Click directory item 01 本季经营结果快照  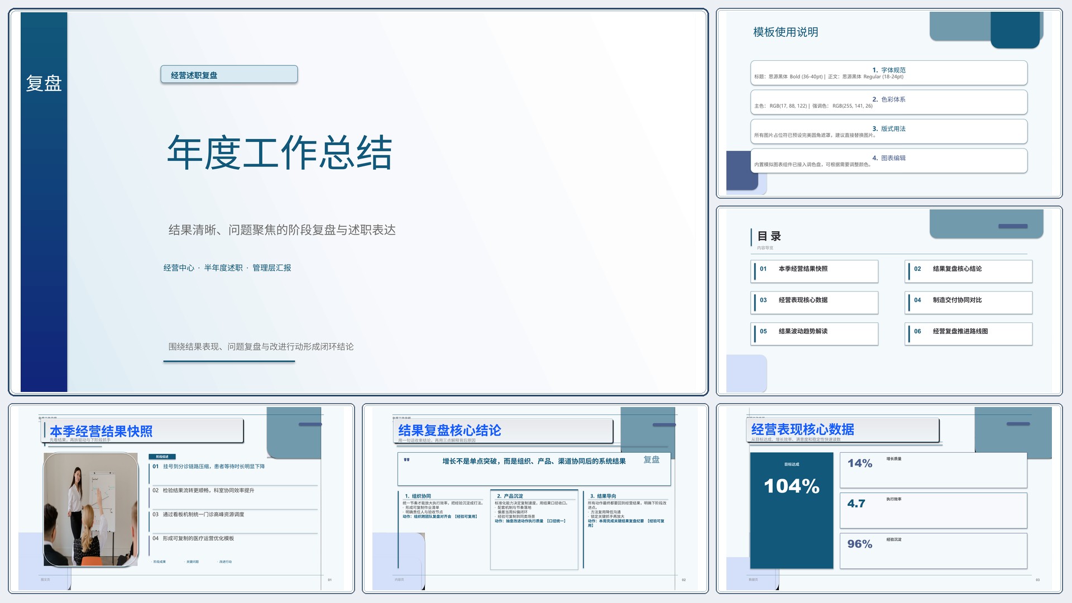pyautogui.click(x=815, y=271)
